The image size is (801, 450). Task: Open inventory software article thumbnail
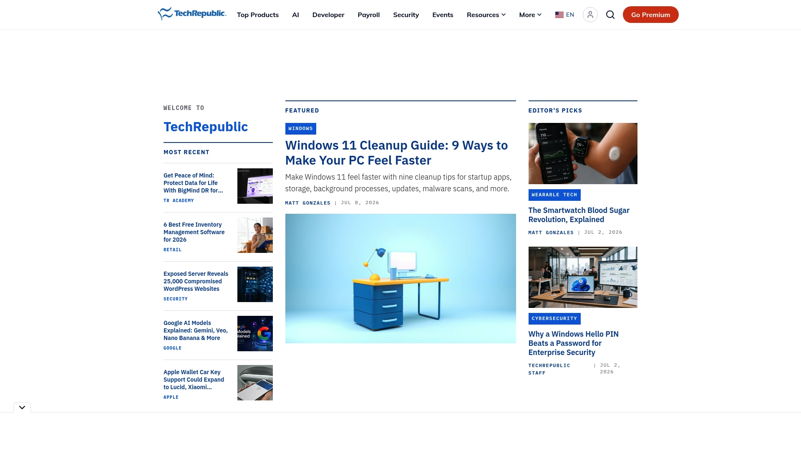255,235
